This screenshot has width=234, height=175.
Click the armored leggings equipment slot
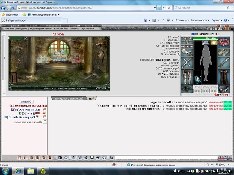[187, 77]
